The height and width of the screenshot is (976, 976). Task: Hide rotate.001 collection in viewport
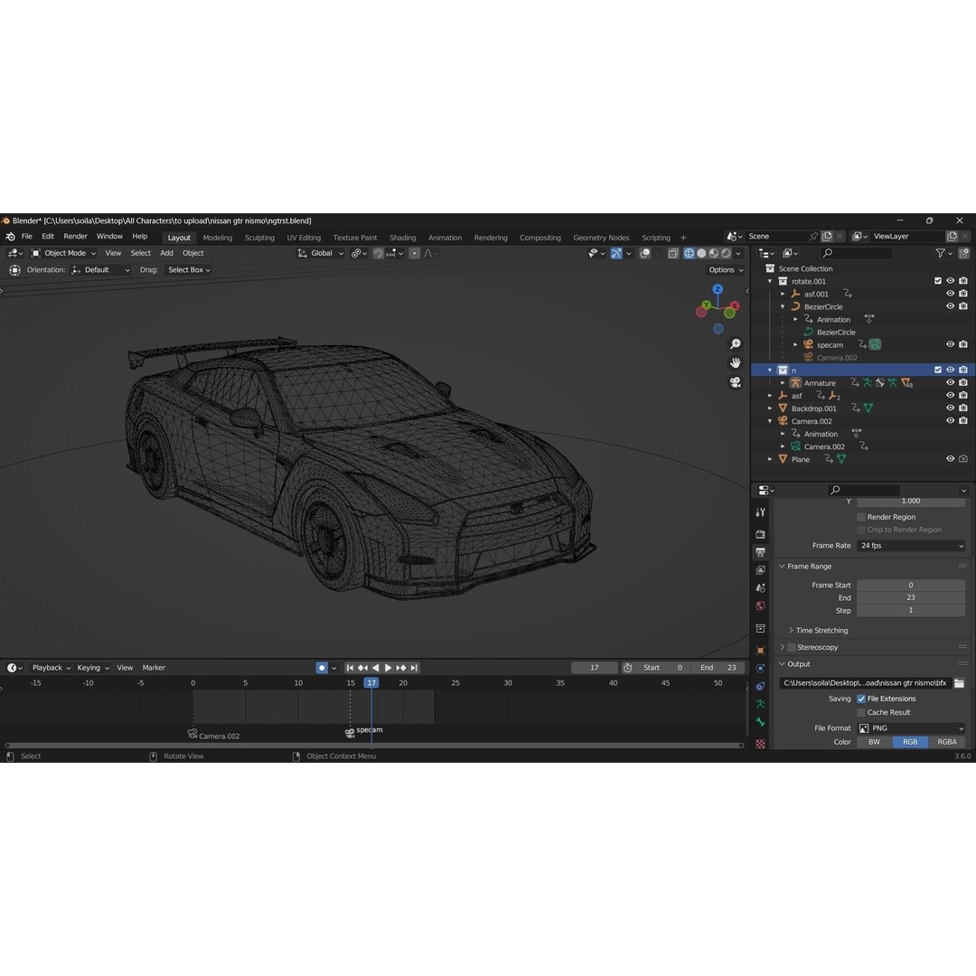[951, 281]
